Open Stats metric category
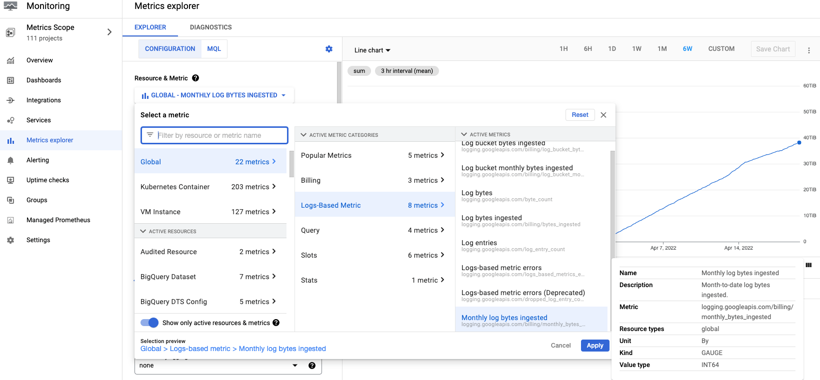This screenshot has height=380, width=820. coord(374,280)
